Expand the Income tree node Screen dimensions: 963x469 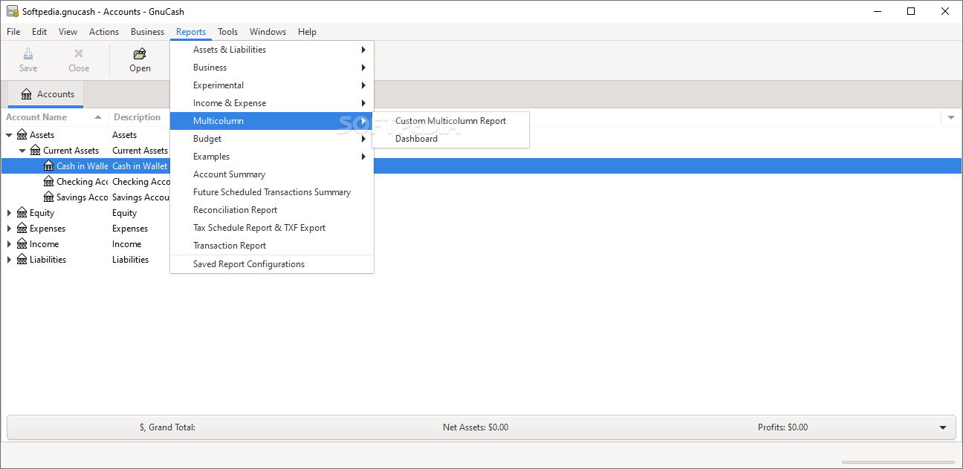pos(9,244)
